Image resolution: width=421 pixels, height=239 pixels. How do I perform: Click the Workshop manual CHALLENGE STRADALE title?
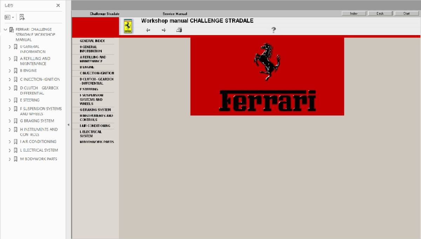pyautogui.click(x=197, y=21)
